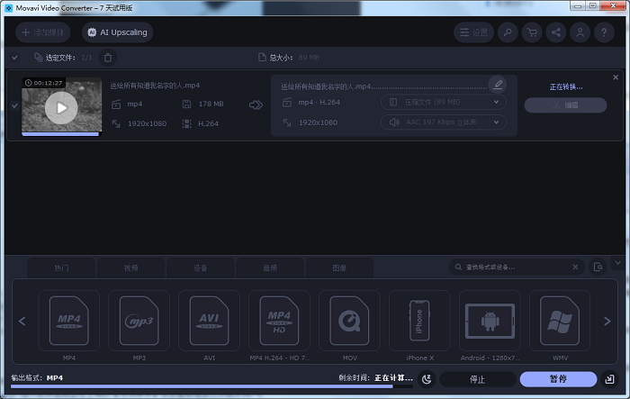Image resolution: width=630 pixels, height=399 pixels.
Task: Click the output folder icon at bottom right
Action: pos(609,379)
